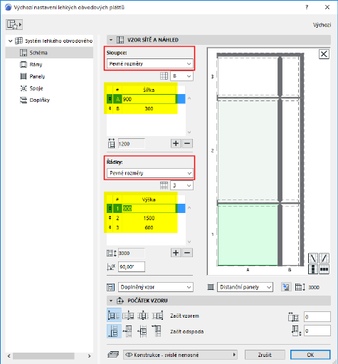Viewport: 338px width, 364px height.
Task: Click the row grid icon beside 3 dropdown
Action: [164, 185]
